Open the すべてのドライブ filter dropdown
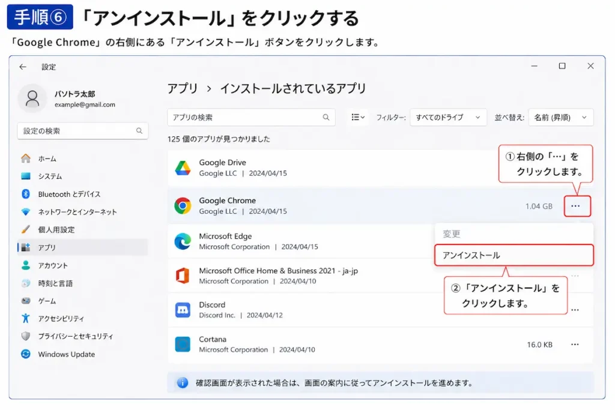This screenshot has width=615, height=410. tap(448, 117)
